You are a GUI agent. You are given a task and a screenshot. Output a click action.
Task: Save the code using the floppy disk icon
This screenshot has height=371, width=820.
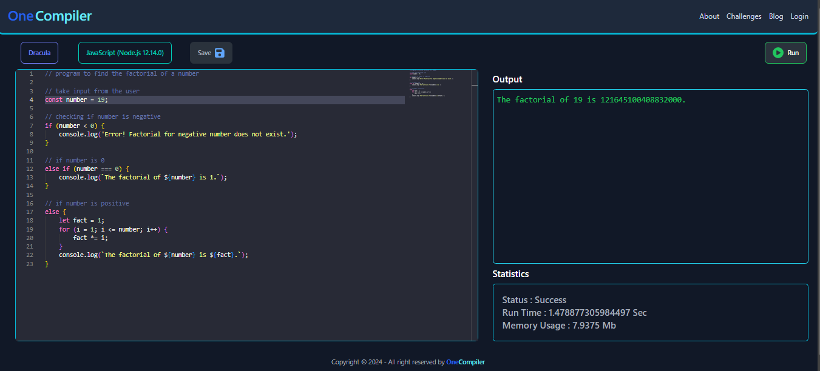pyautogui.click(x=220, y=52)
